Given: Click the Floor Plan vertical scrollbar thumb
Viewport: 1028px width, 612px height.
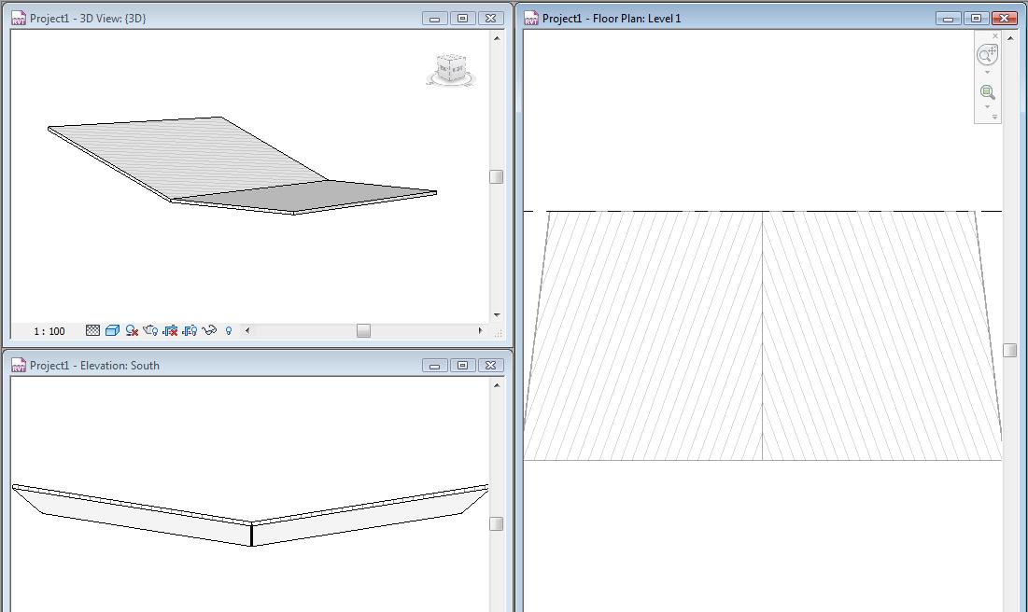Looking at the screenshot, I should click(1009, 350).
